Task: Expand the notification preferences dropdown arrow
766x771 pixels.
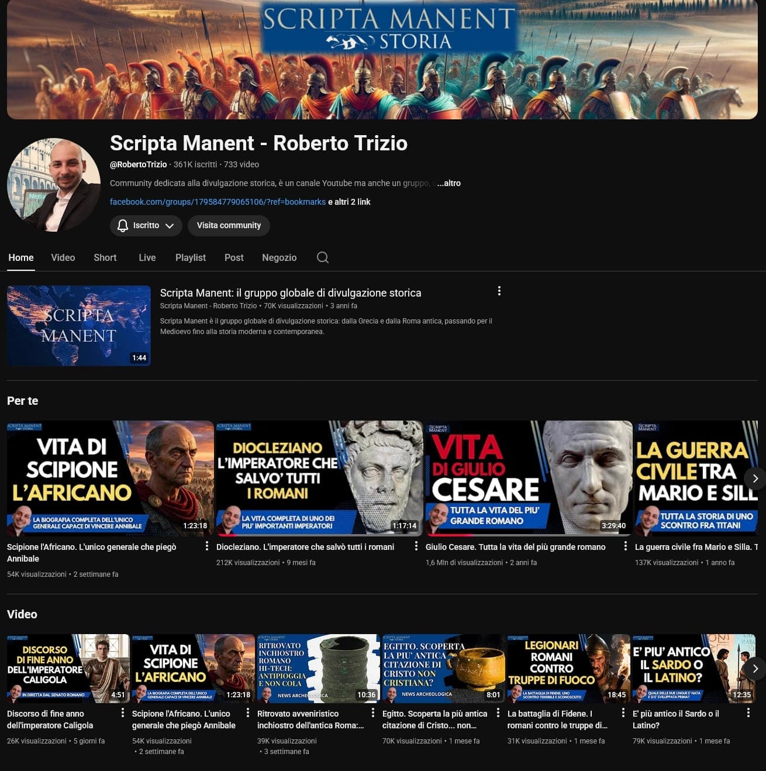Action: 170,225
